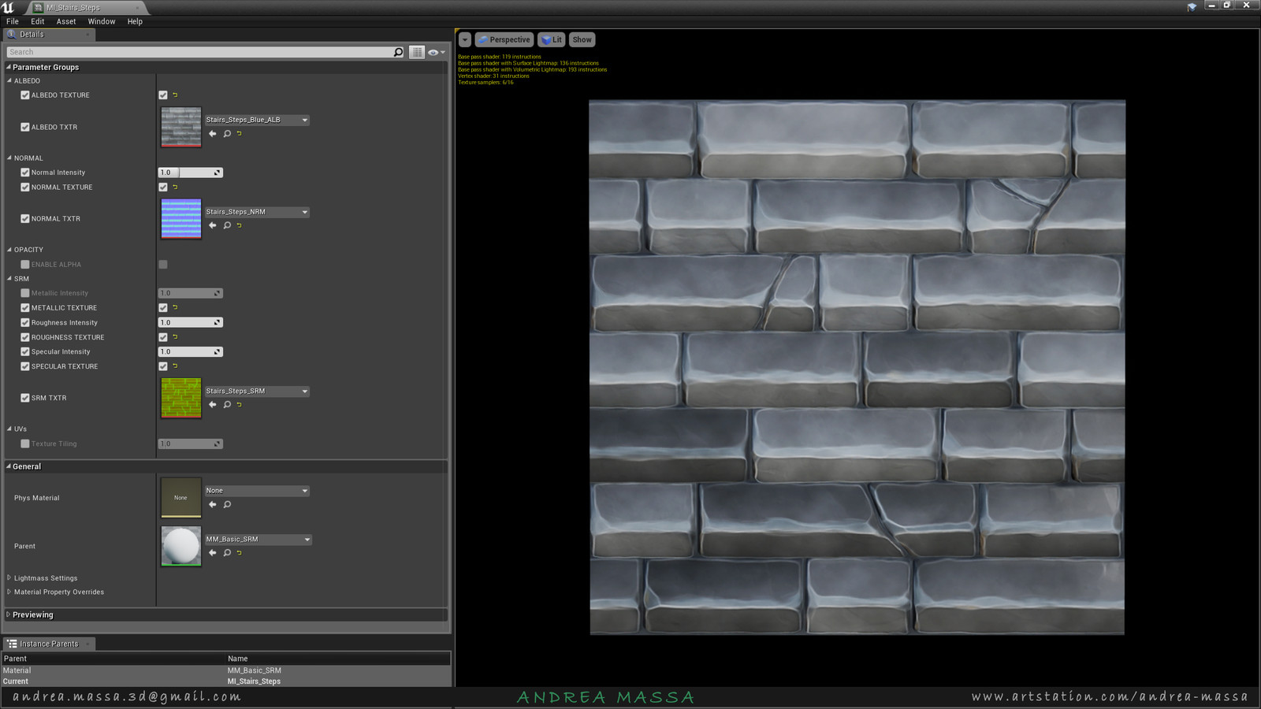Browse to Stairs_Steps_SRM magnifier icon

pos(227,405)
